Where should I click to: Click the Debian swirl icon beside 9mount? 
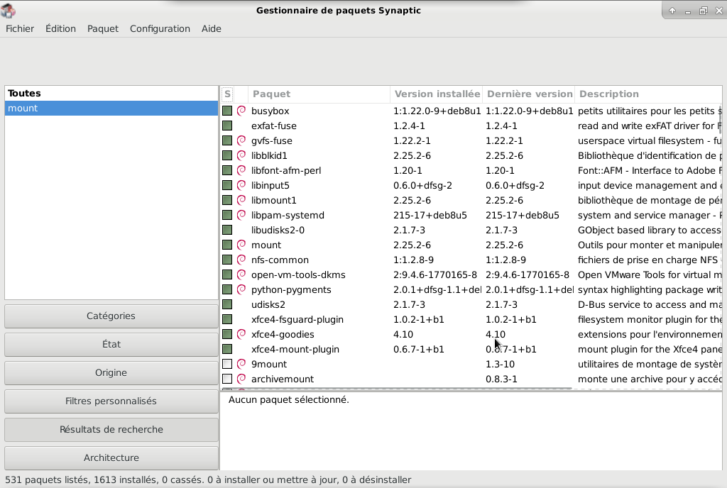[x=241, y=364]
